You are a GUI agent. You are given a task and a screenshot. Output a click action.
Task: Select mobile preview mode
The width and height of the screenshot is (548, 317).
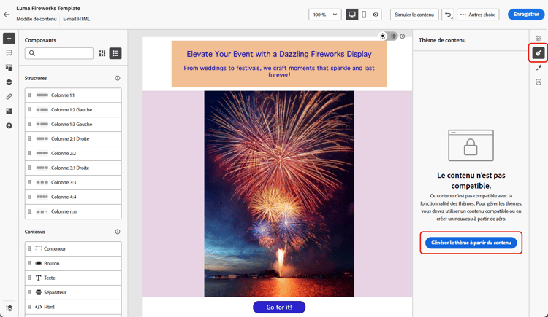[x=364, y=15]
